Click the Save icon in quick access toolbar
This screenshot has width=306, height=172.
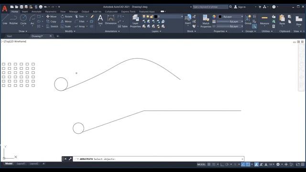click(22, 7)
